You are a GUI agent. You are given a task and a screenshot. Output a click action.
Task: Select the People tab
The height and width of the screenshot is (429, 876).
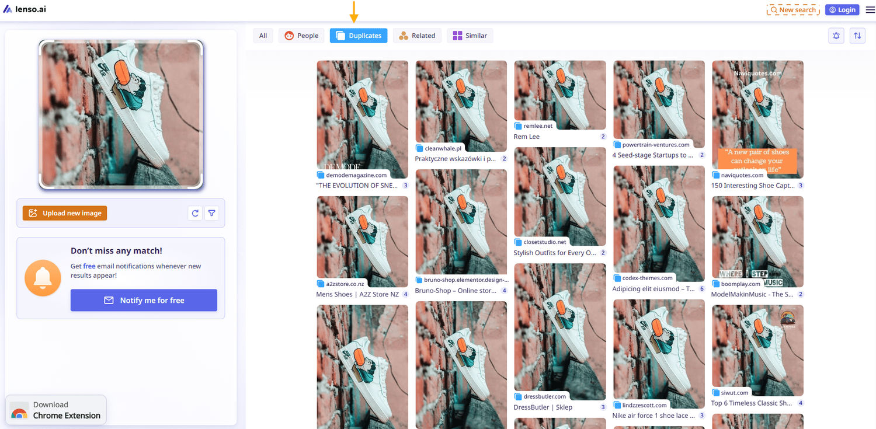[x=301, y=36]
